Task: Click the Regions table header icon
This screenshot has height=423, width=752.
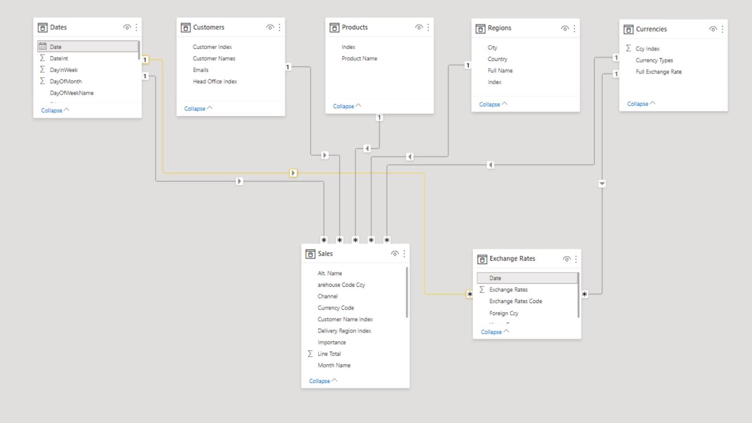Action: (480, 29)
